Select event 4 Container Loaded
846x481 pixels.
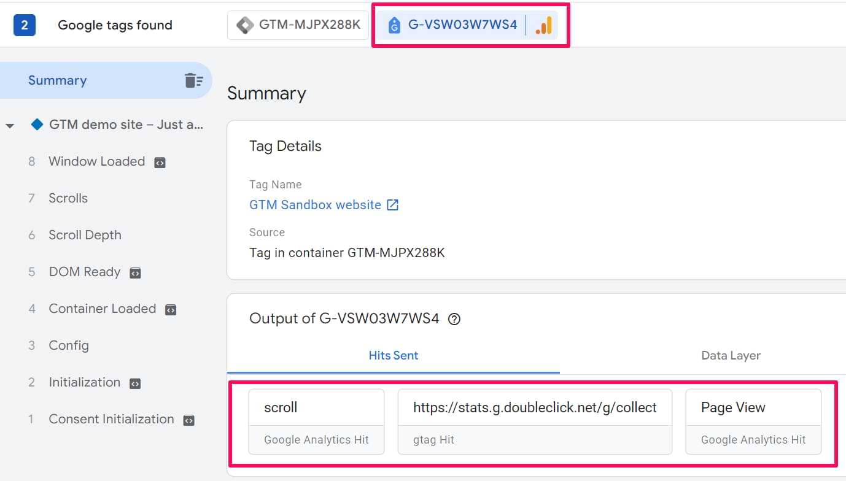click(x=102, y=309)
